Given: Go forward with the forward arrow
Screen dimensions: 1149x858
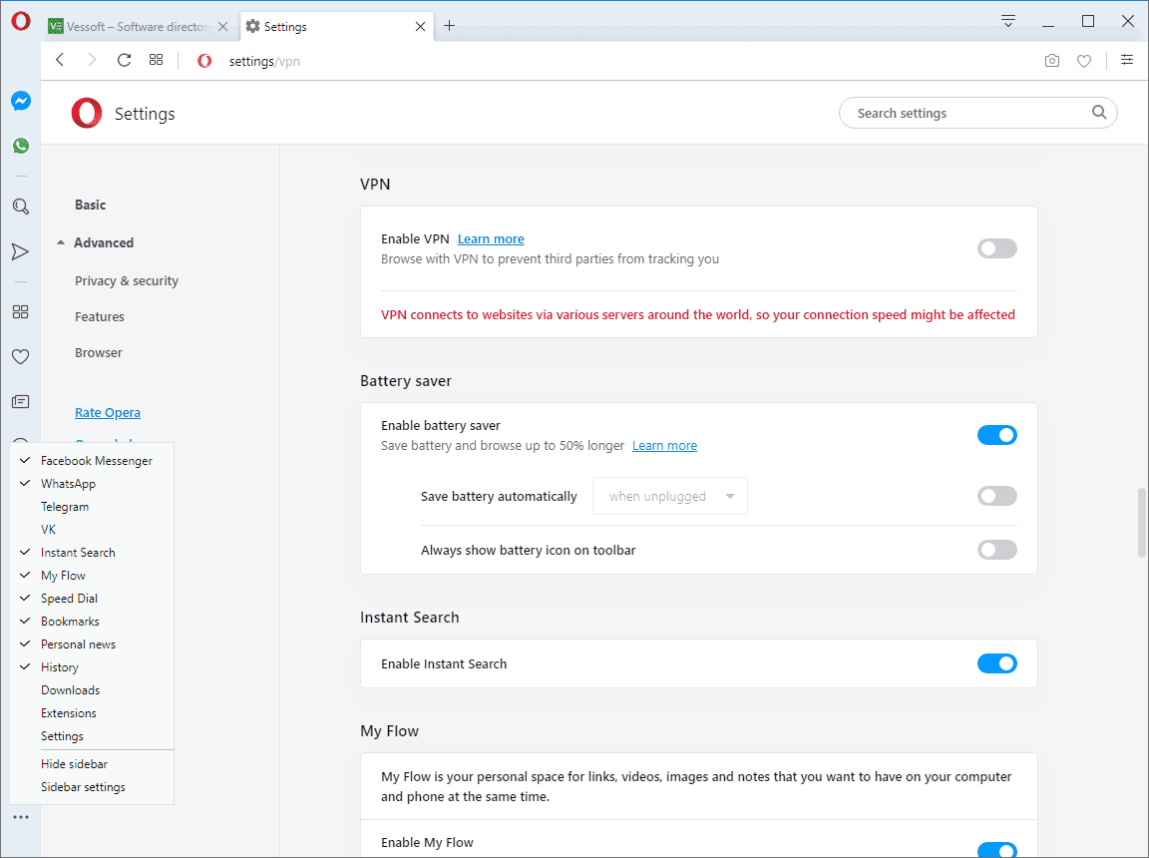Looking at the screenshot, I should pyautogui.click(x=92, y=60).
